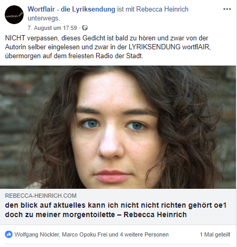Click the post text starting 'NICHT verpassen'
The image size is (237, 247).
click(108, 47)
